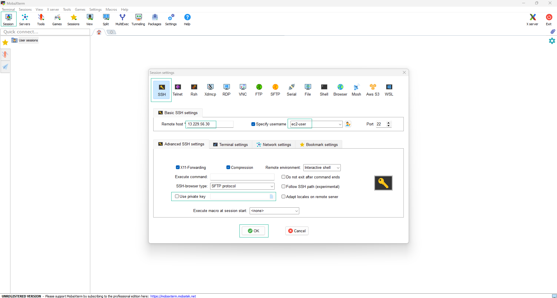
Task: Launch MultiExec from the toolbar
Action: 122,19
